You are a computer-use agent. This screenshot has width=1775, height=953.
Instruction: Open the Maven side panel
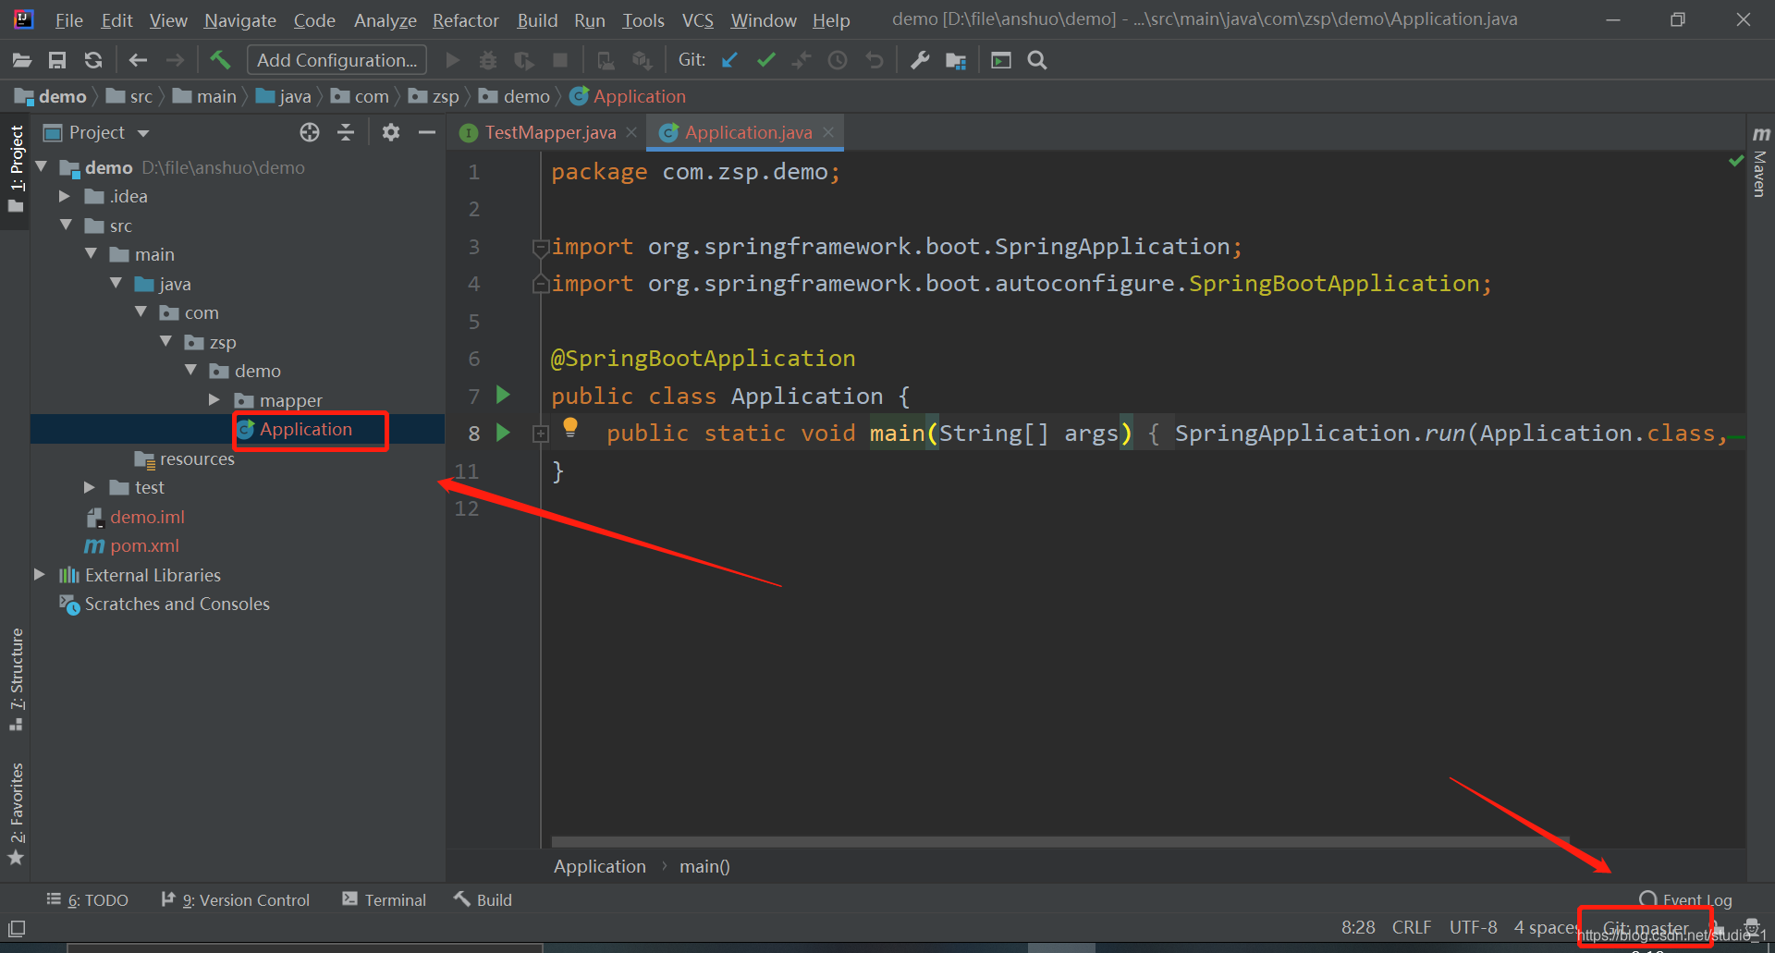pos(1760,163)
